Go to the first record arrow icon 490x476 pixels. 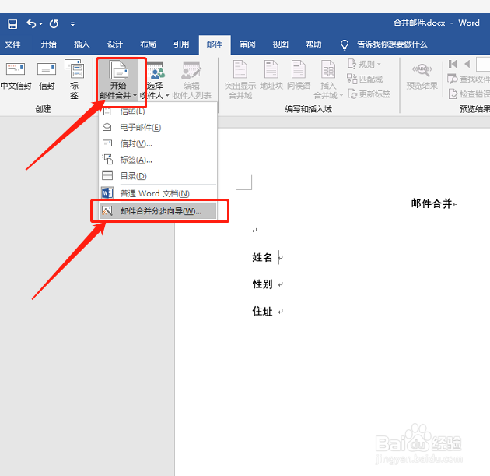pos(453,64)
